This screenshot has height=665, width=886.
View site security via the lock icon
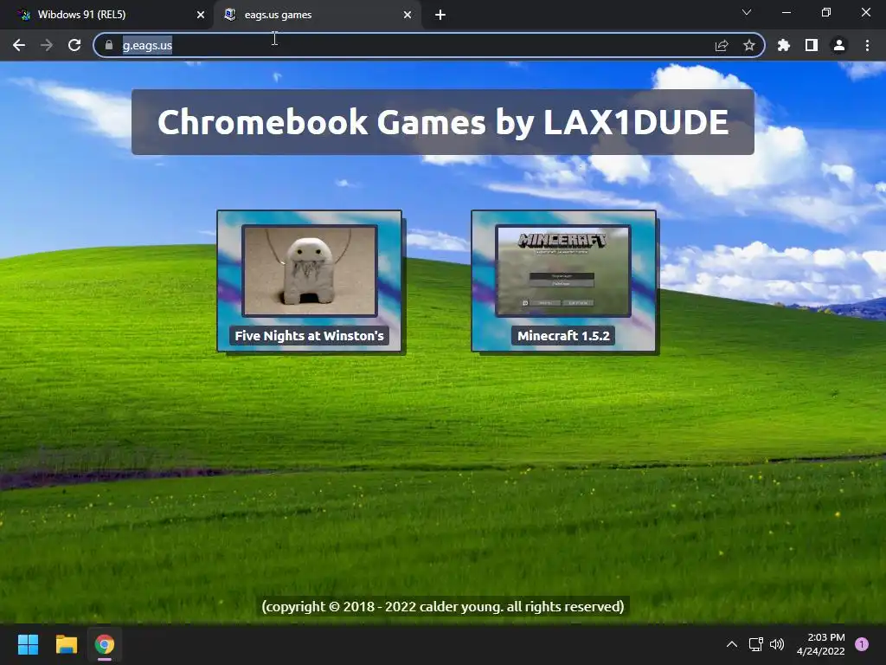point(109,45)
